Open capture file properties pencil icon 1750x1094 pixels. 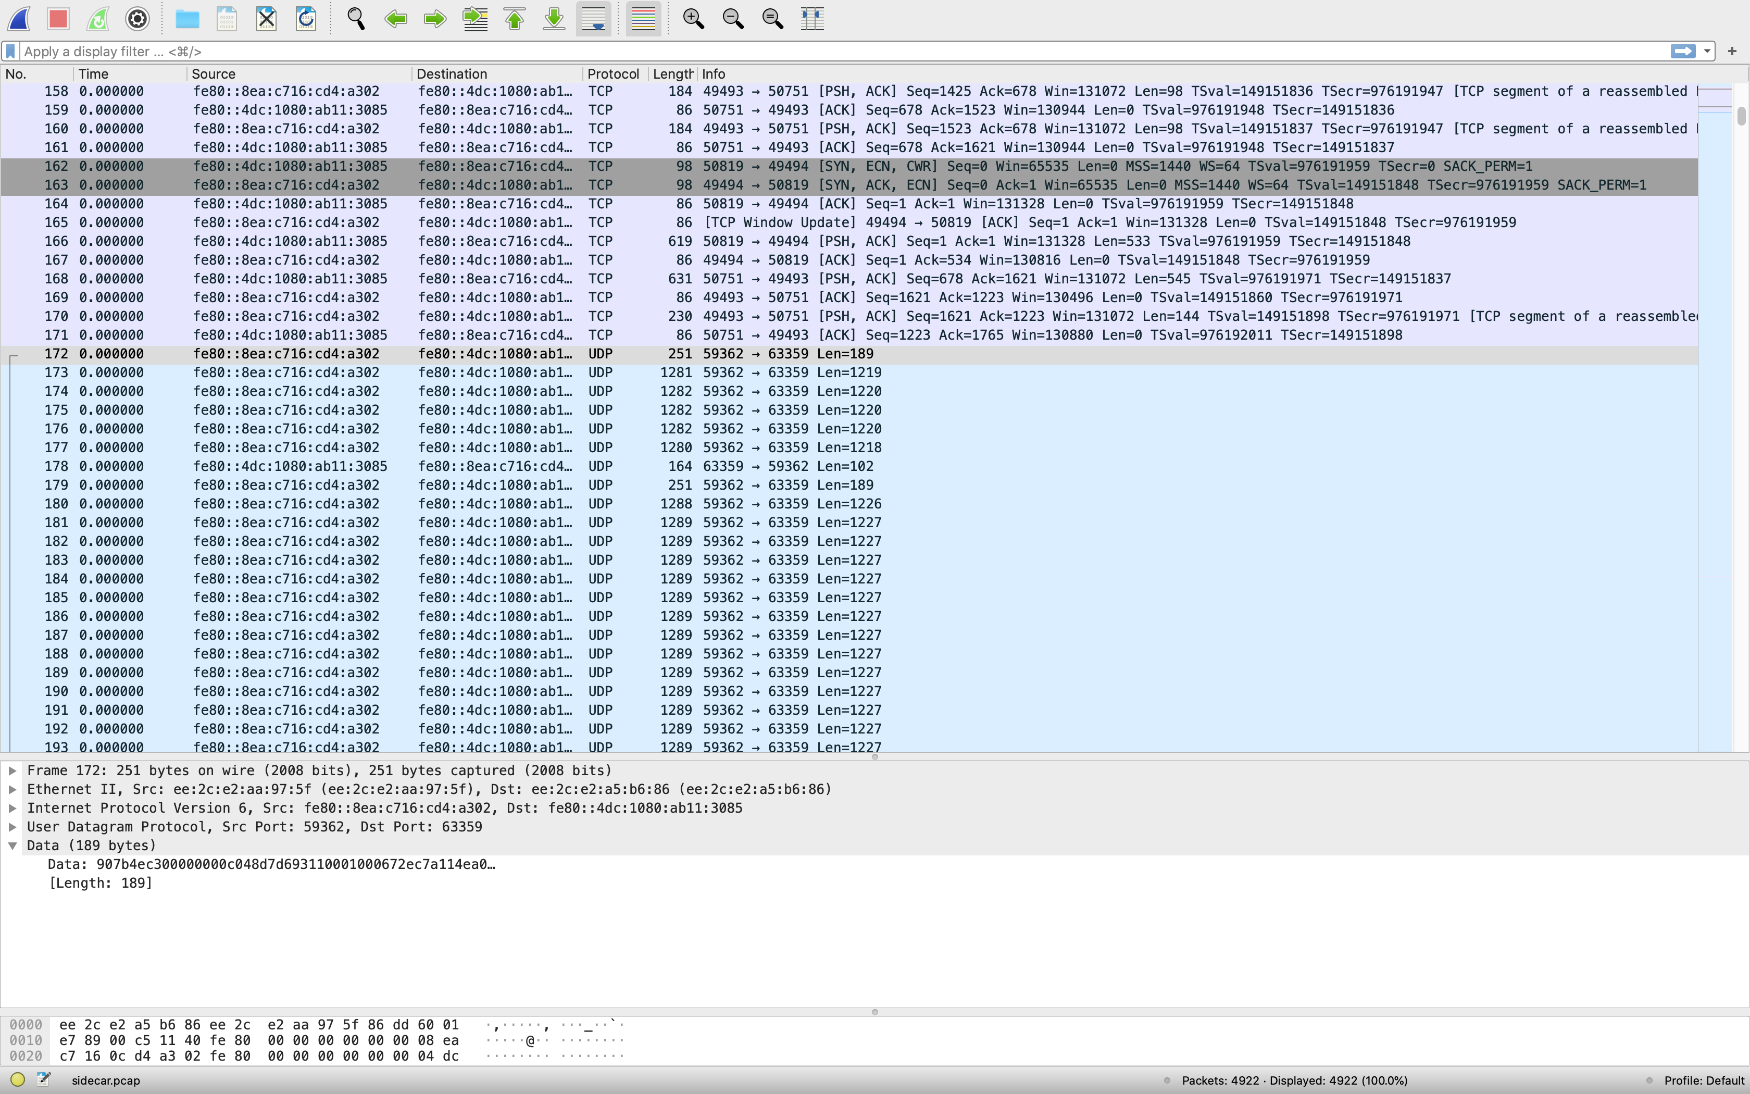click(x=44, y=1080)
